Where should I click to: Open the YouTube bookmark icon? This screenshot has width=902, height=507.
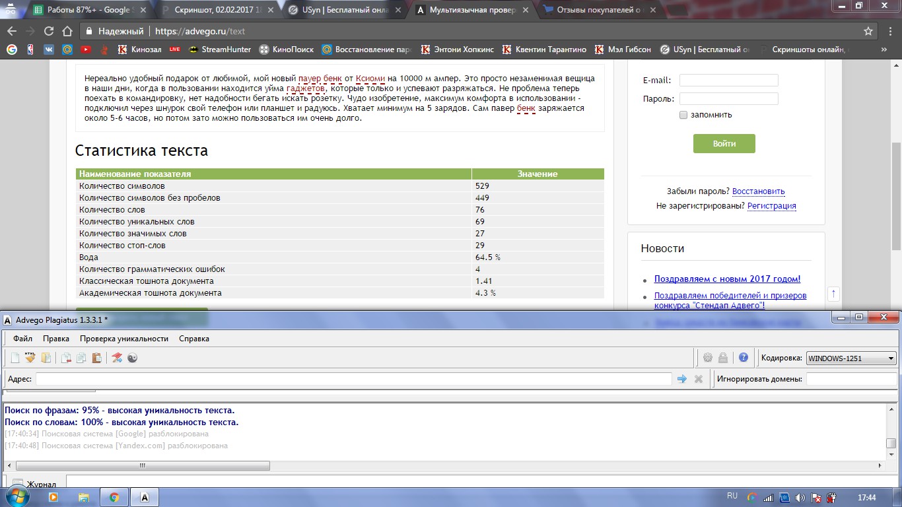[86, 49]
